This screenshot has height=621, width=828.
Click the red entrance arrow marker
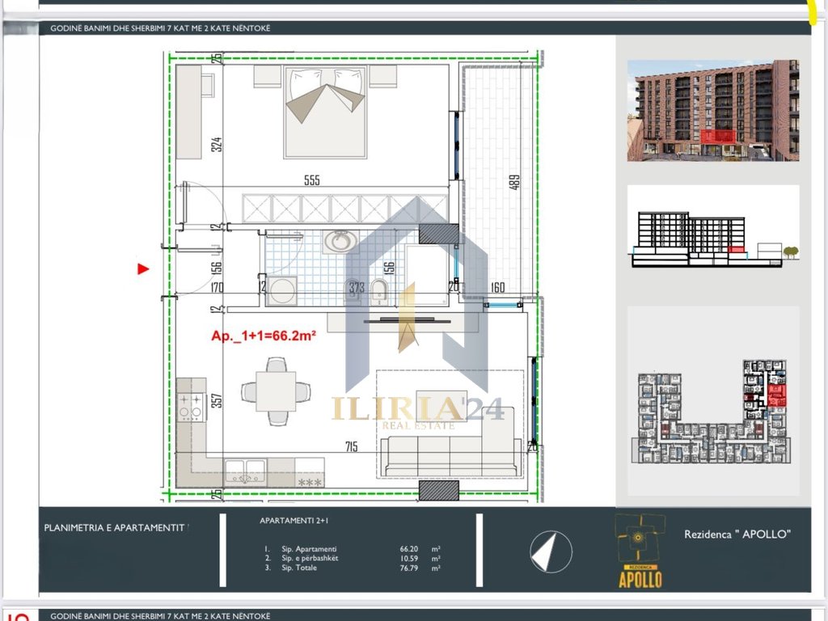point(143,269)
